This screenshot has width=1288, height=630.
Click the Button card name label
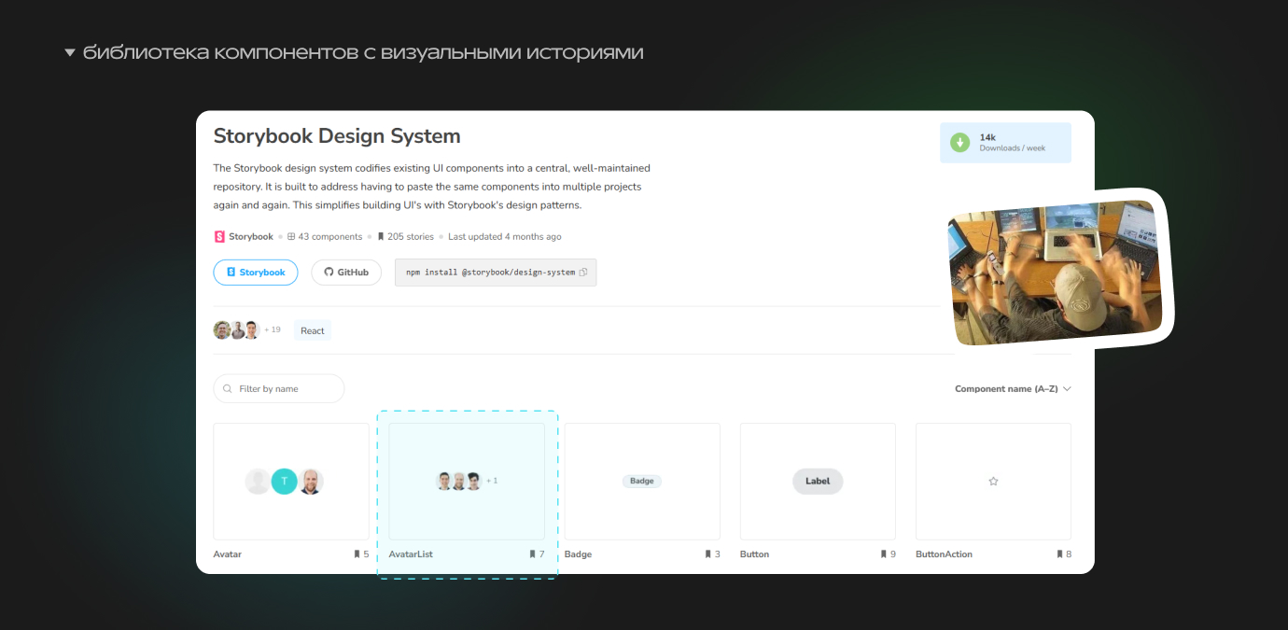754,554
